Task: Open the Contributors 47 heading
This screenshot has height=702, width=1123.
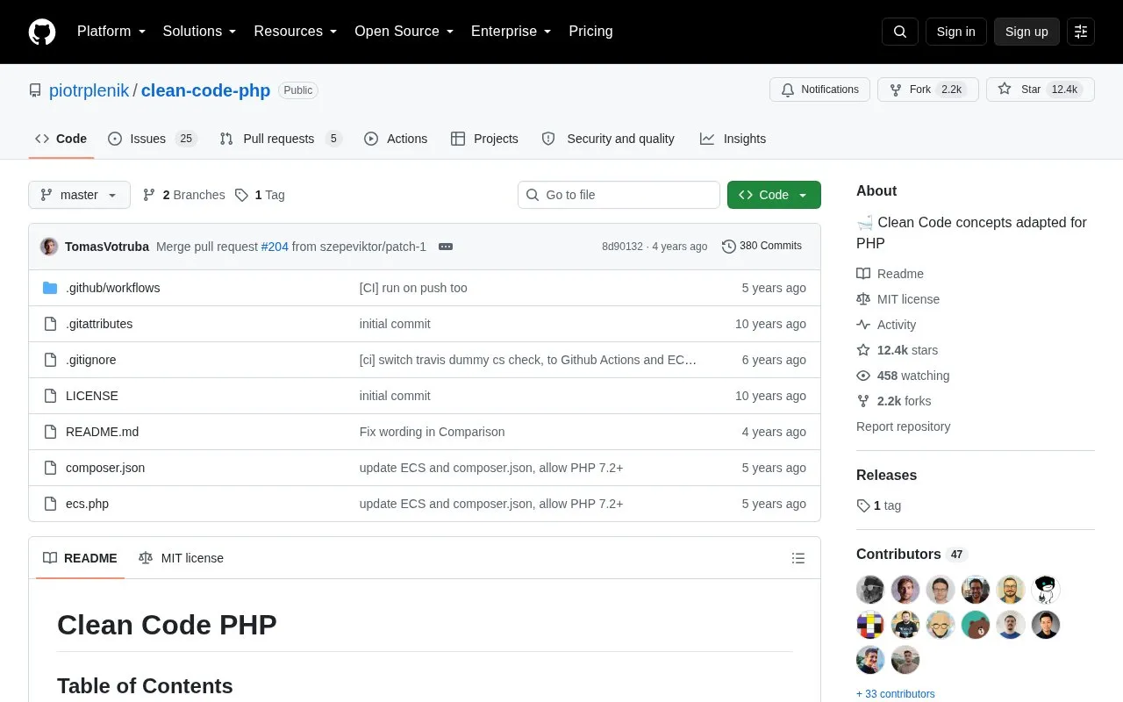Action: coord(912,555)
